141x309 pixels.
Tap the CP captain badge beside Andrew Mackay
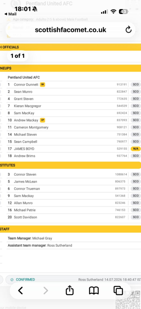coord(43,120)
